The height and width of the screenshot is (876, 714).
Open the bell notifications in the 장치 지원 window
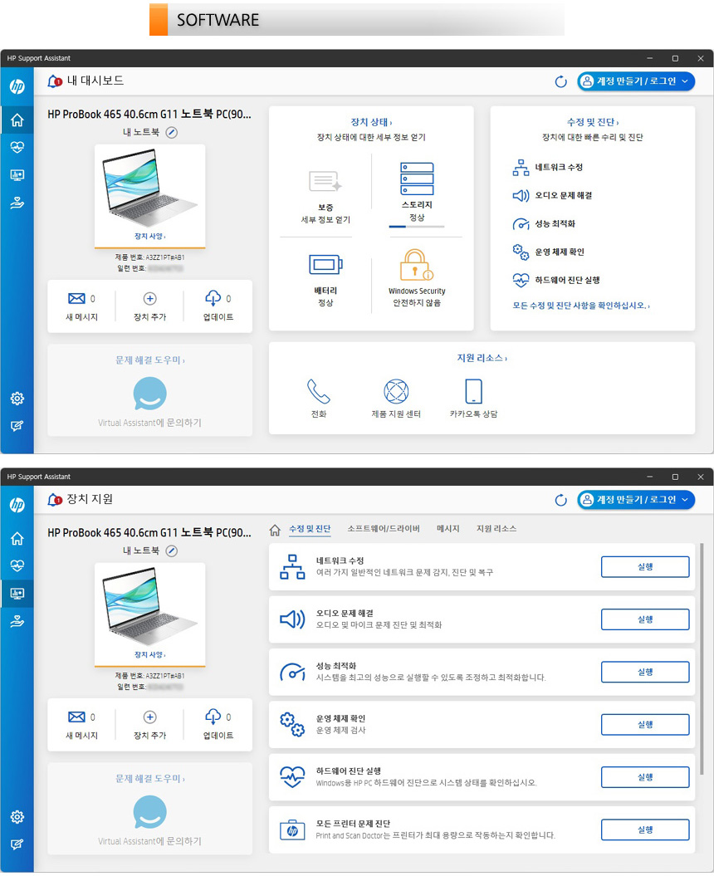[x=55, y=500]
